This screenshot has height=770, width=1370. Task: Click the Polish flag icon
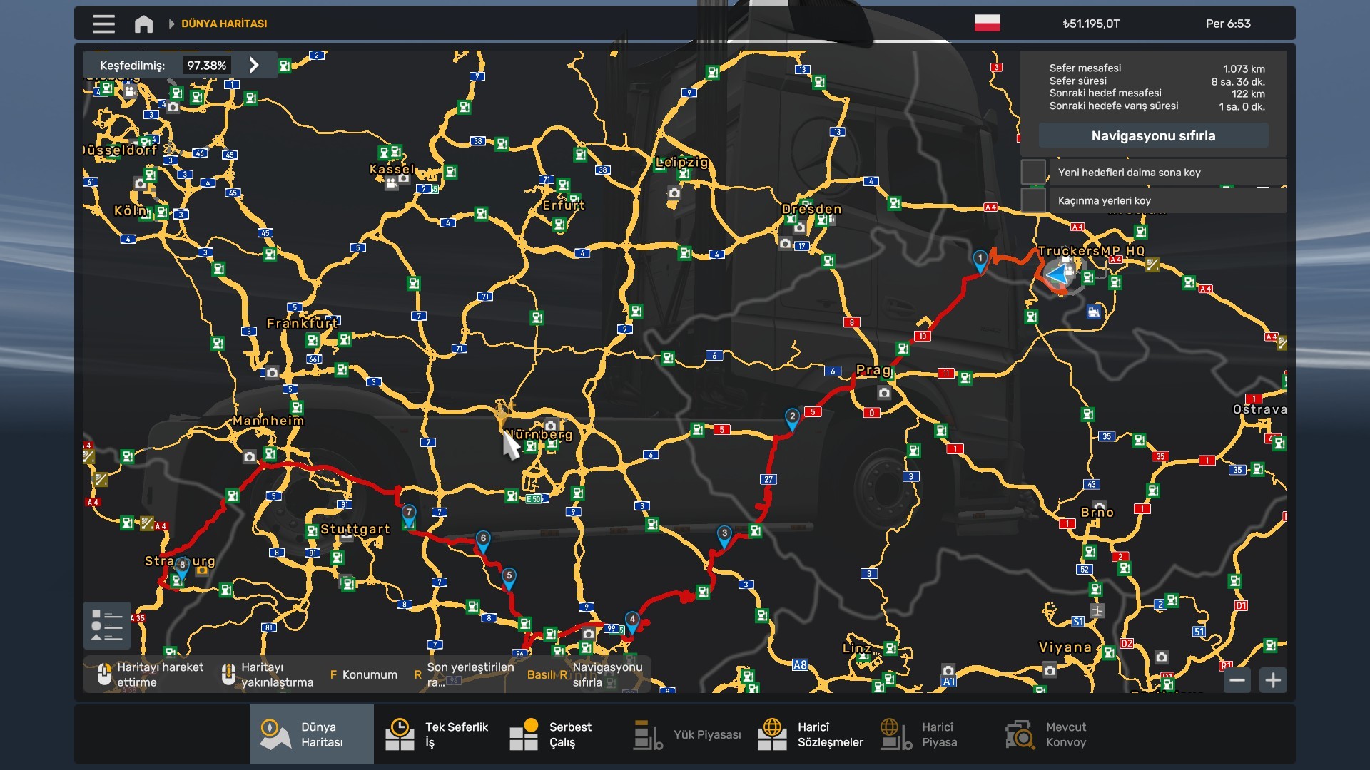click(x=987, y=23)
